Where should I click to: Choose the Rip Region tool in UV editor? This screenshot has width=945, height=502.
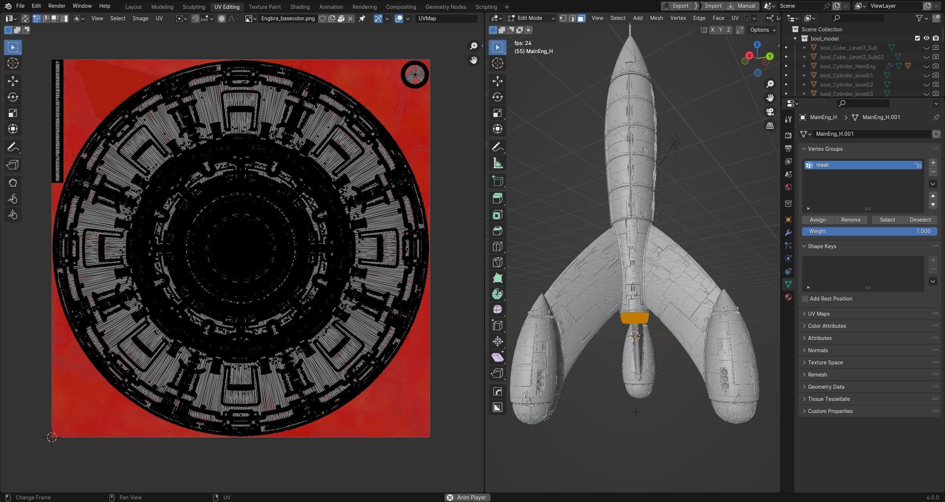[13, 165]
